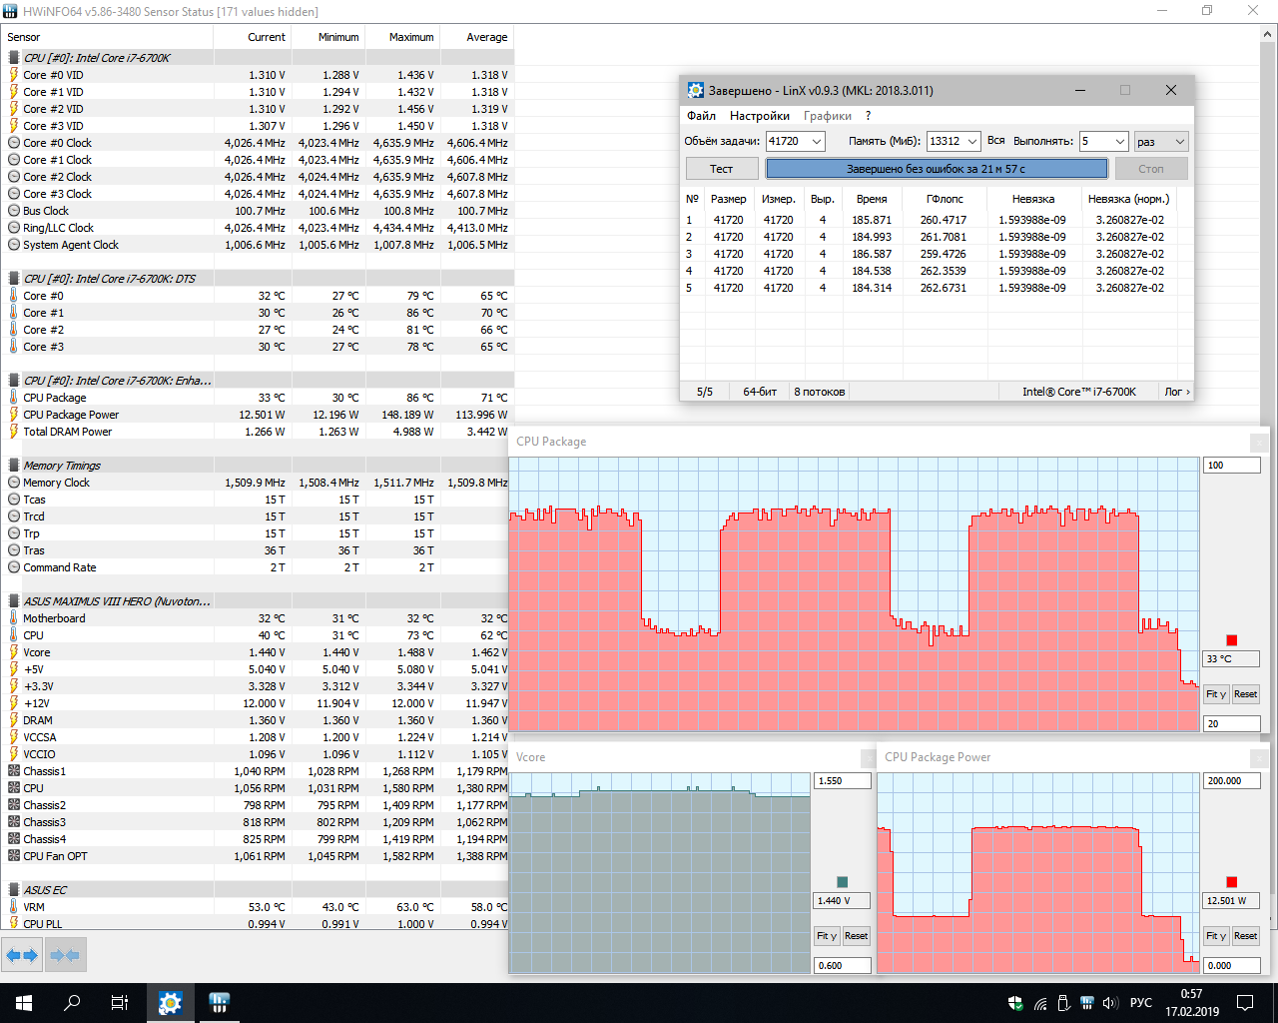1278x1023 pixels.
Task: Select the 262.6731 GFlops cell in LinX results
Action: 943,288
